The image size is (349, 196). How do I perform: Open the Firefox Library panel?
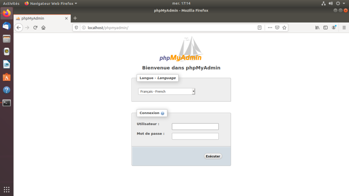click(x=317, y=28)
